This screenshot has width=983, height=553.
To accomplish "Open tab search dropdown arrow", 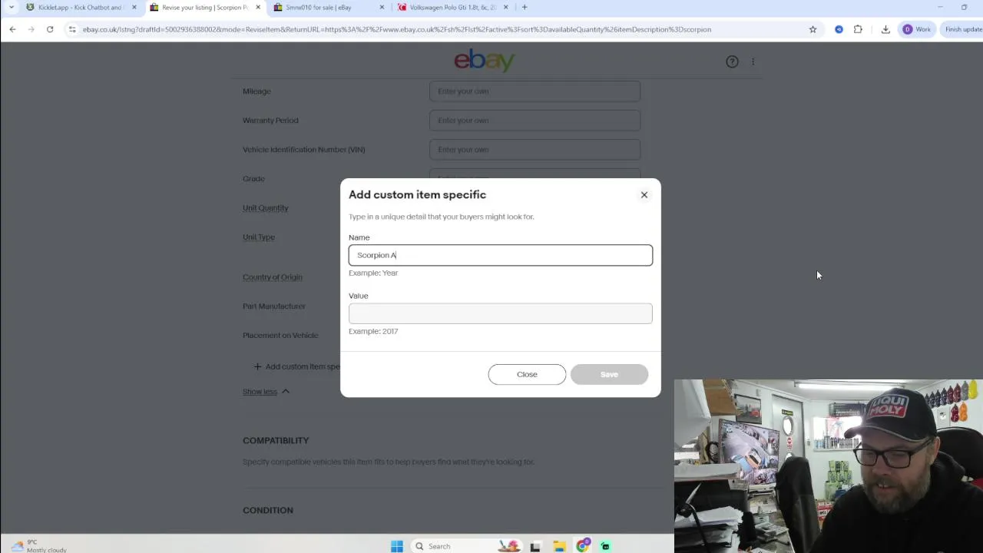I will pyautogui.click(x=11, y=8).
